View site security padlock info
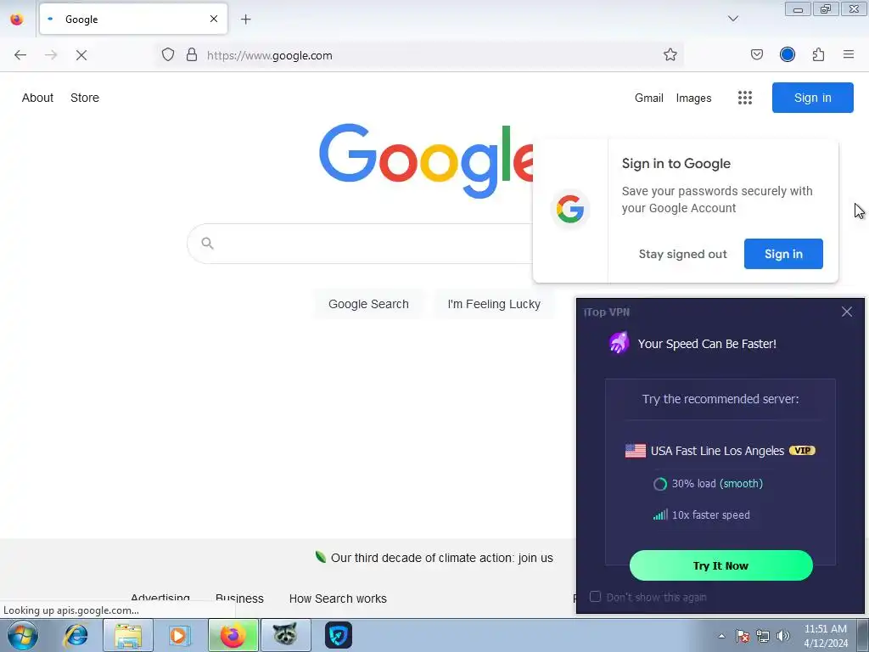This screenshot has width=869, height=652. [x=192, y=55]
